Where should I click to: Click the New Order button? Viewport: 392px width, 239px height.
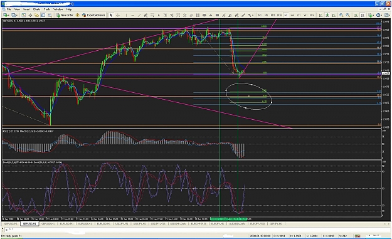point(65,15)
